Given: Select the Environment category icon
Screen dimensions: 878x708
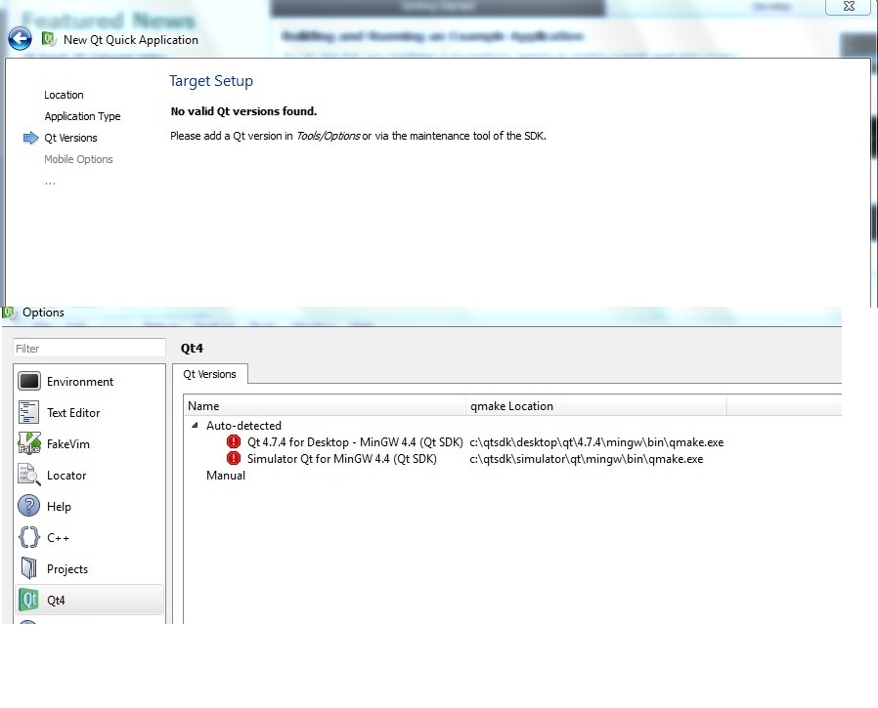Looking at the screenshot, I should (x=29, y=382).
